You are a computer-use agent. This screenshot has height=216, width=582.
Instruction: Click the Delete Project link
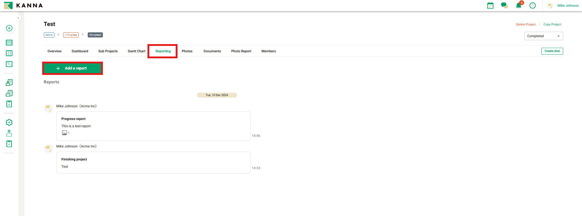pos(526,24)
